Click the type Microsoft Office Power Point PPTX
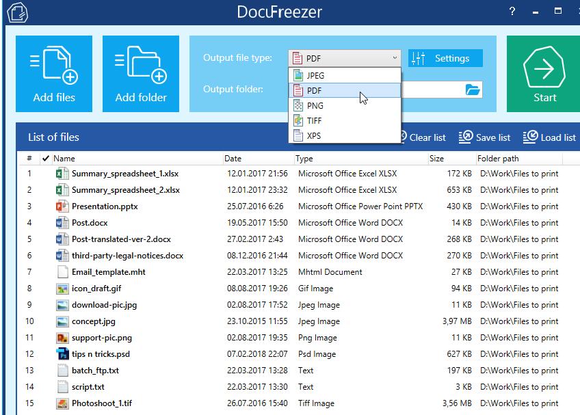 point(360,206)
